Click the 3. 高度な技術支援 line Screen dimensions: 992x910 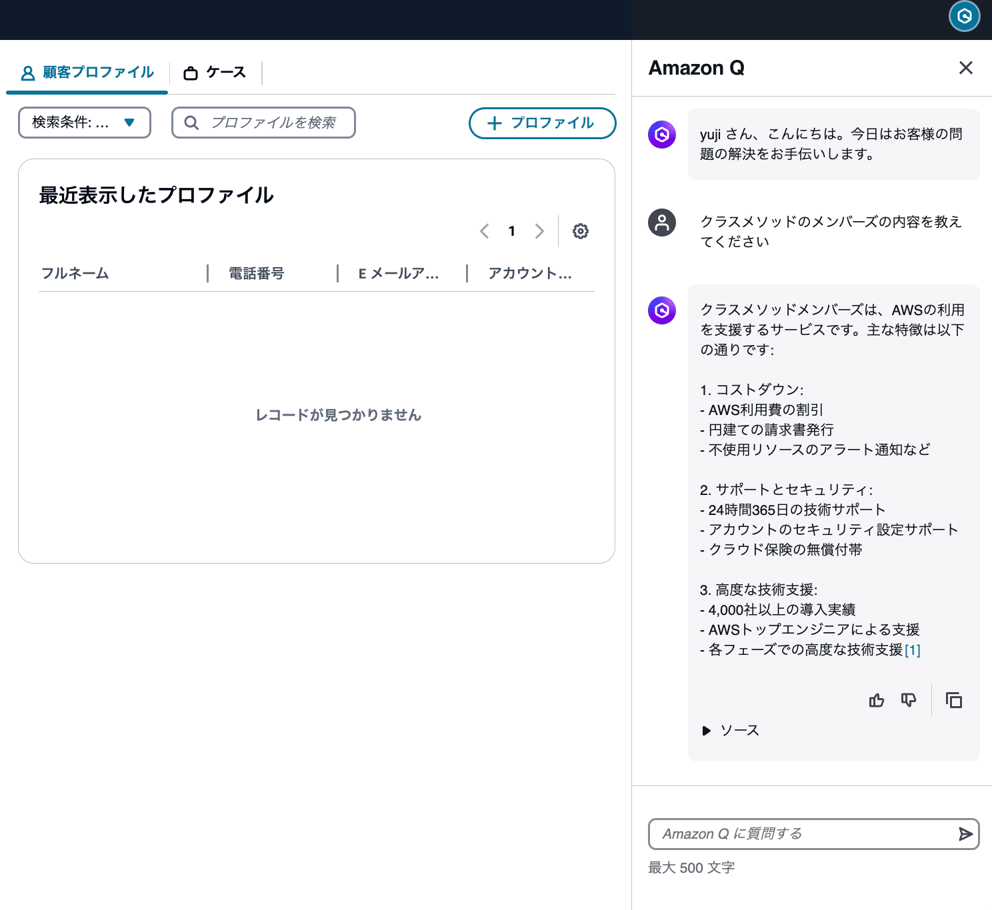(x=759, y=590)
